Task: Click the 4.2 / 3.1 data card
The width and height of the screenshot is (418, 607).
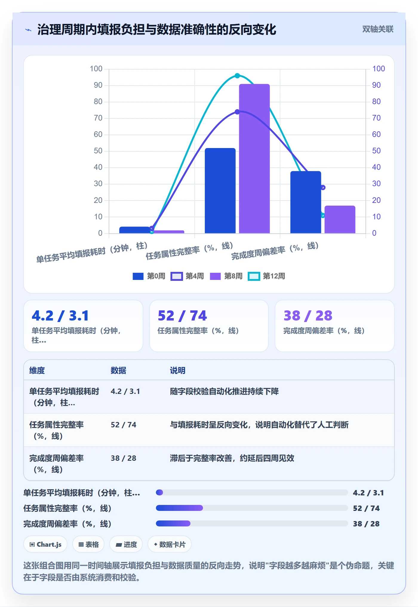Action: pyautogui.click(x=83, y=326)
